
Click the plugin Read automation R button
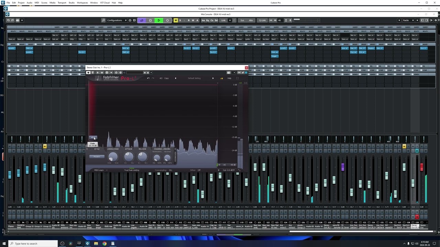point(97,72)
